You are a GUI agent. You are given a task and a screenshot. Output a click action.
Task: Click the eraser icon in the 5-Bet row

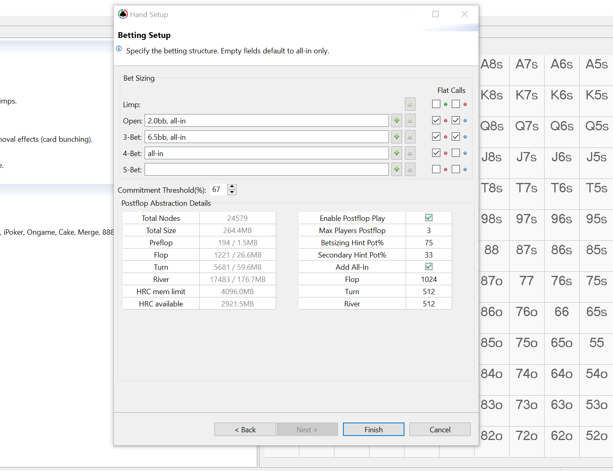click(410, 169)
